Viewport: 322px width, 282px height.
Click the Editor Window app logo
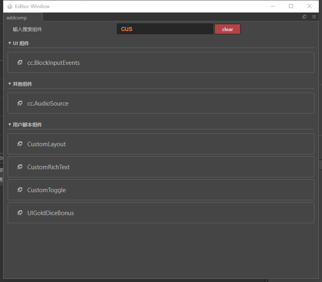pyautogui.click(x=10, y=6)
